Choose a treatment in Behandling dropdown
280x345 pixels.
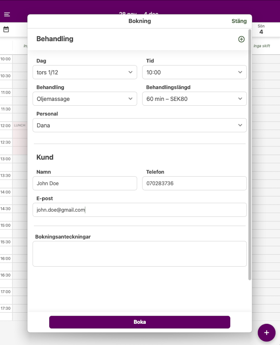[84, 99]
